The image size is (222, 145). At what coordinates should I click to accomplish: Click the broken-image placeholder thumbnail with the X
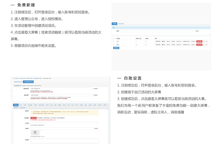[35, 132]
